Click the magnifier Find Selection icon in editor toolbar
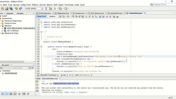Screen dimensions: 176x99 pyautogui.click(x=73, y=16)
